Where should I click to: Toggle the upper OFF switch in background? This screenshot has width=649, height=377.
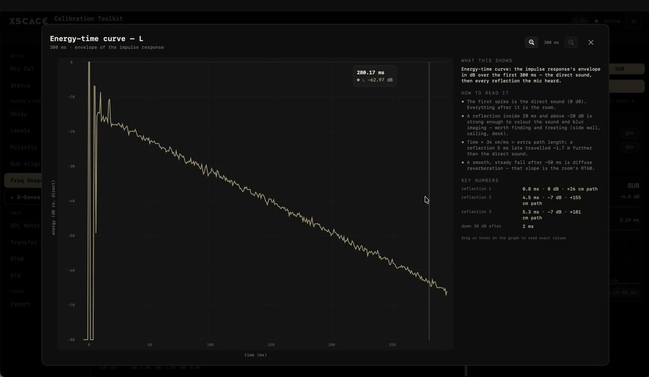point(629,133)
